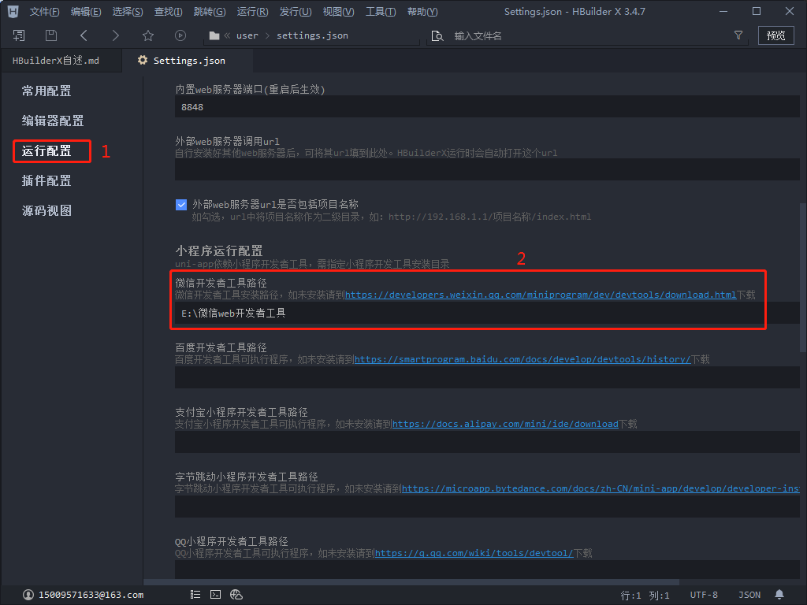
Task: Click the gear icon on Settings.json tab
Action: point(143,60)
